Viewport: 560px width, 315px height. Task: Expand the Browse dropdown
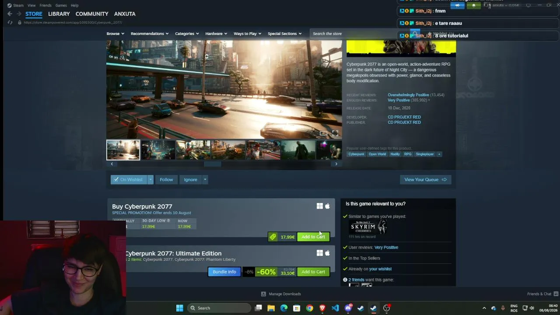tap(115, 34)
